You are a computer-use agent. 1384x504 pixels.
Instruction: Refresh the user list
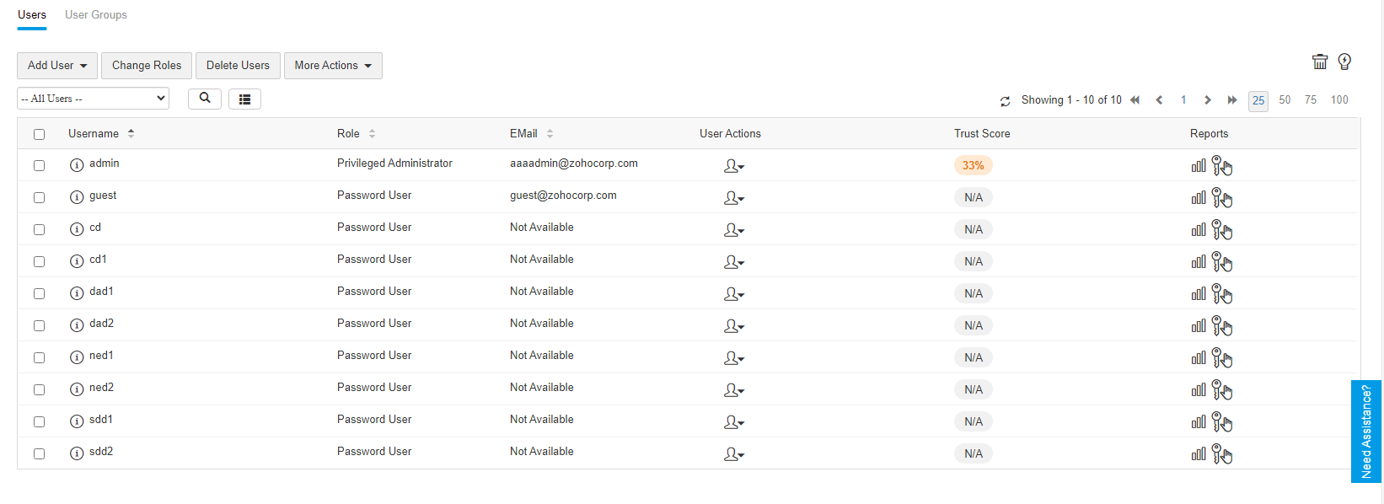[x=1005, y=101]
